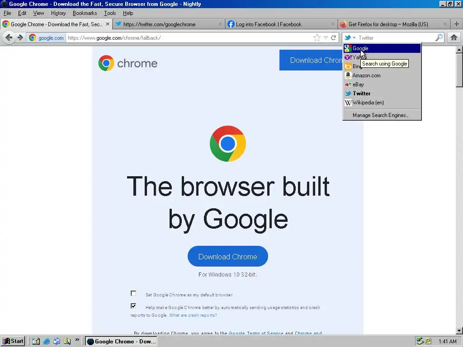The height and width of the screenshot is (347, 463).
Task: Select Amazon.com search engine
Action: pos(382,75)
